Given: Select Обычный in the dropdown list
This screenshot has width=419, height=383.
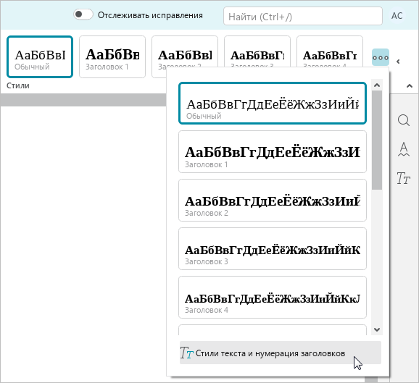Looking at the screenshot, I should point(273,104).
